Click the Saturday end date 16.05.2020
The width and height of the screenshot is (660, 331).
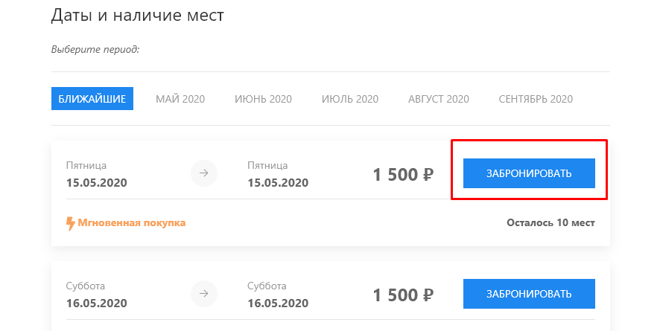click(x=278, y=303)
